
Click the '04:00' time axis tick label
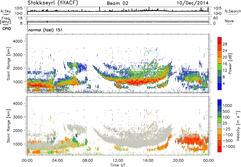coord(57,161)
